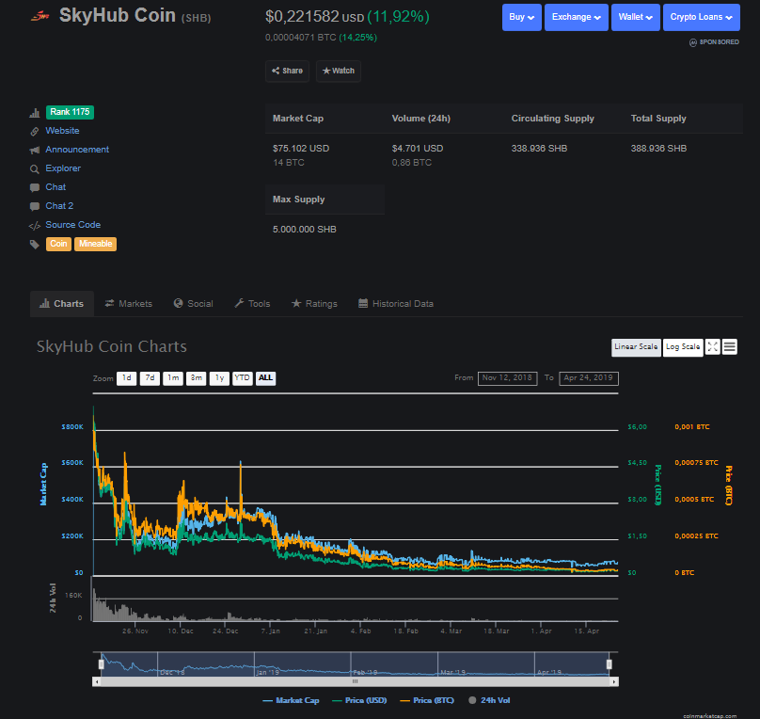Click the Explorer magnifier icon
Screen dimensions: 760x719
[x=35, y=169]
